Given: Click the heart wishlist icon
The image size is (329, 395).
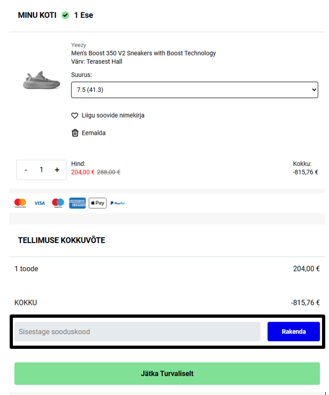Looking at the screenshot, I should pos(75,115).
